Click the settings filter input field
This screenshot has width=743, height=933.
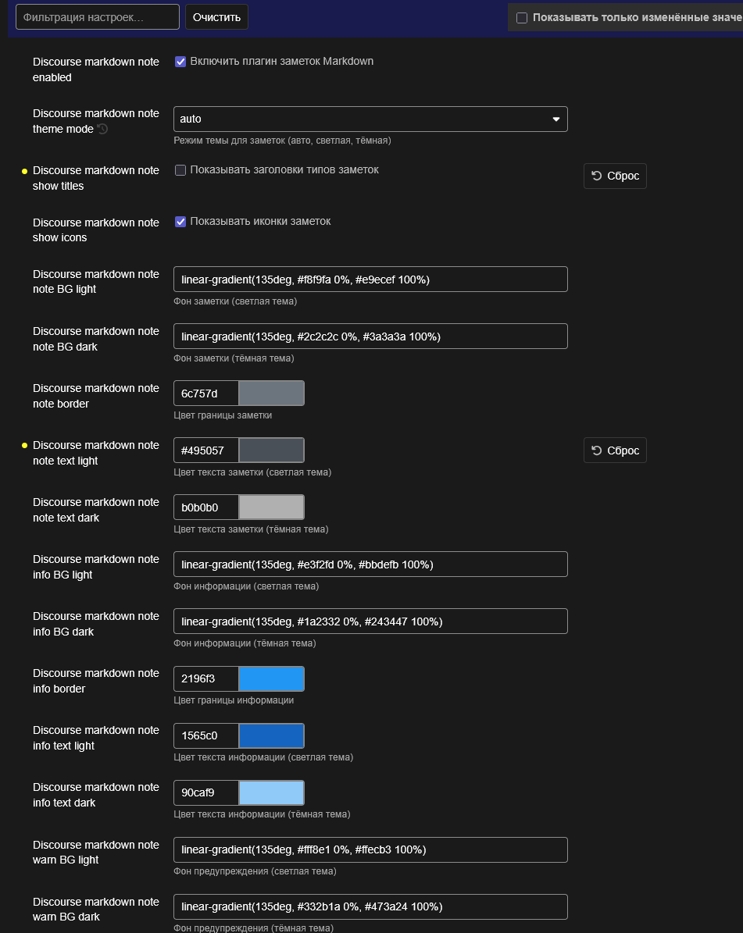point(97,16)
